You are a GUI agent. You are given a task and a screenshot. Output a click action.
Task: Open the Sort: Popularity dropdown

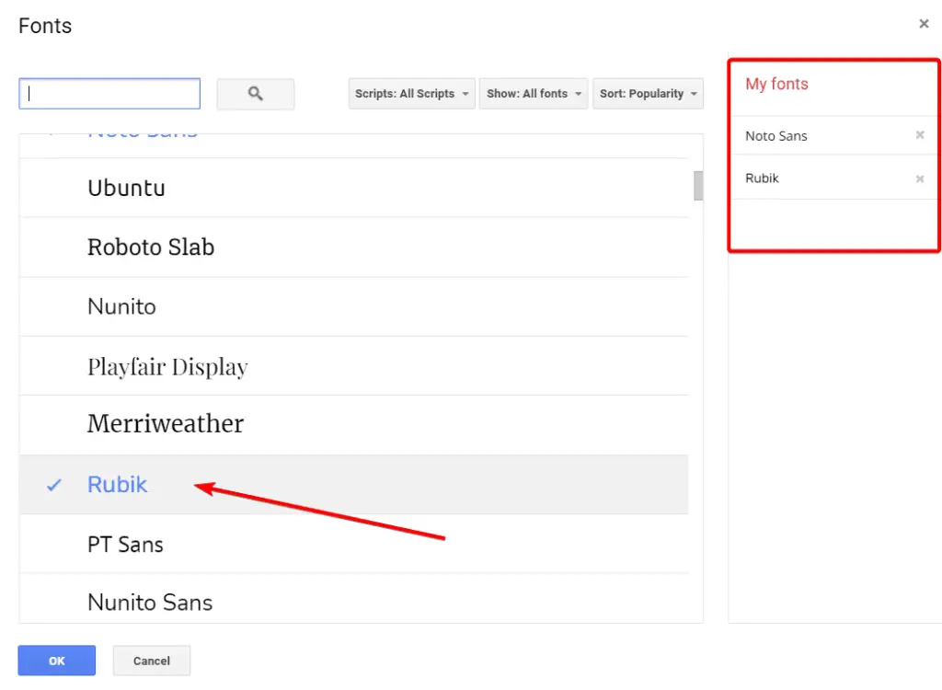point(648,93)
